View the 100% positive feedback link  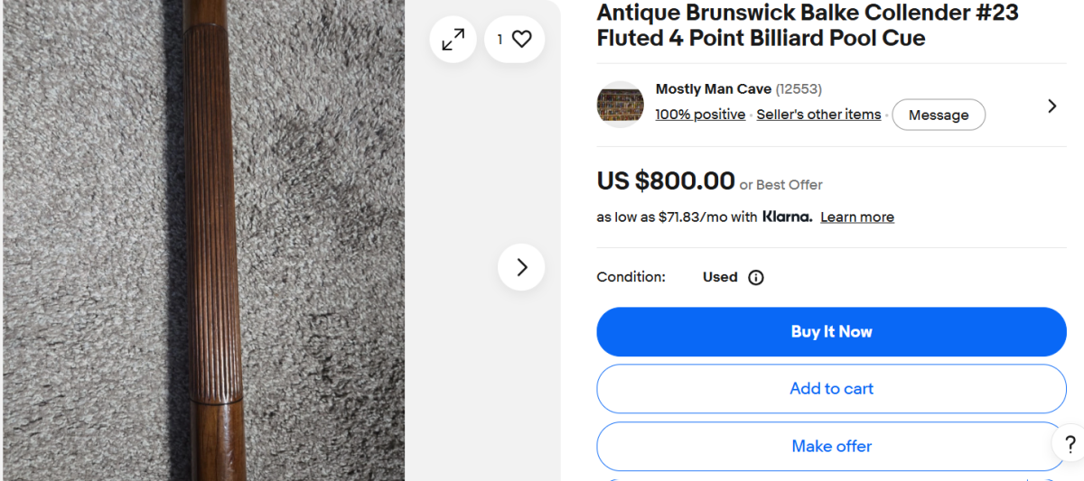coord(700,115)
